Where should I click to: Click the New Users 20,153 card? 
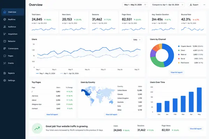pos(74,22)
